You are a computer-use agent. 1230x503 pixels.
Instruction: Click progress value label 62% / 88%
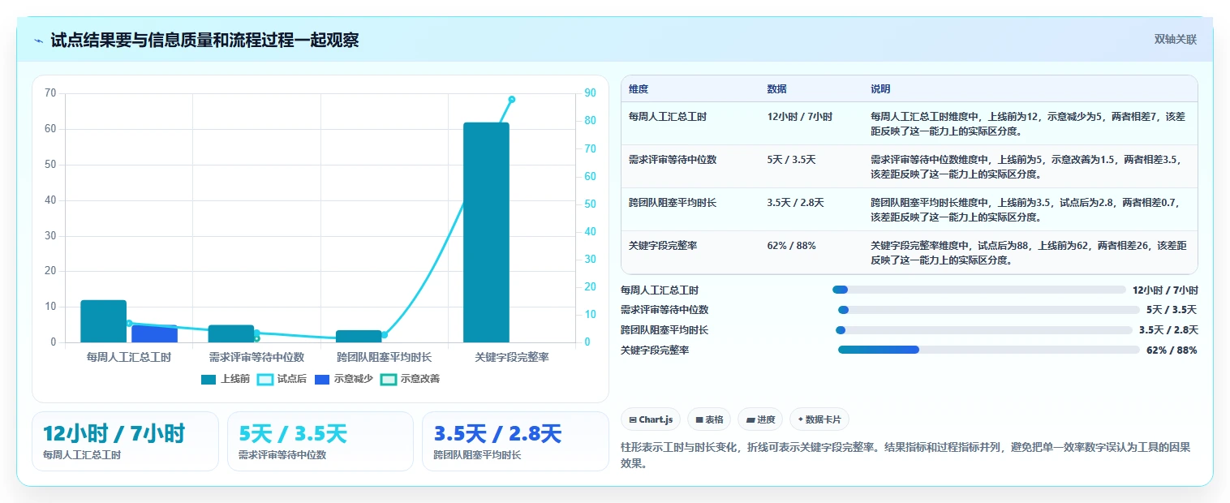point(1172,350)
